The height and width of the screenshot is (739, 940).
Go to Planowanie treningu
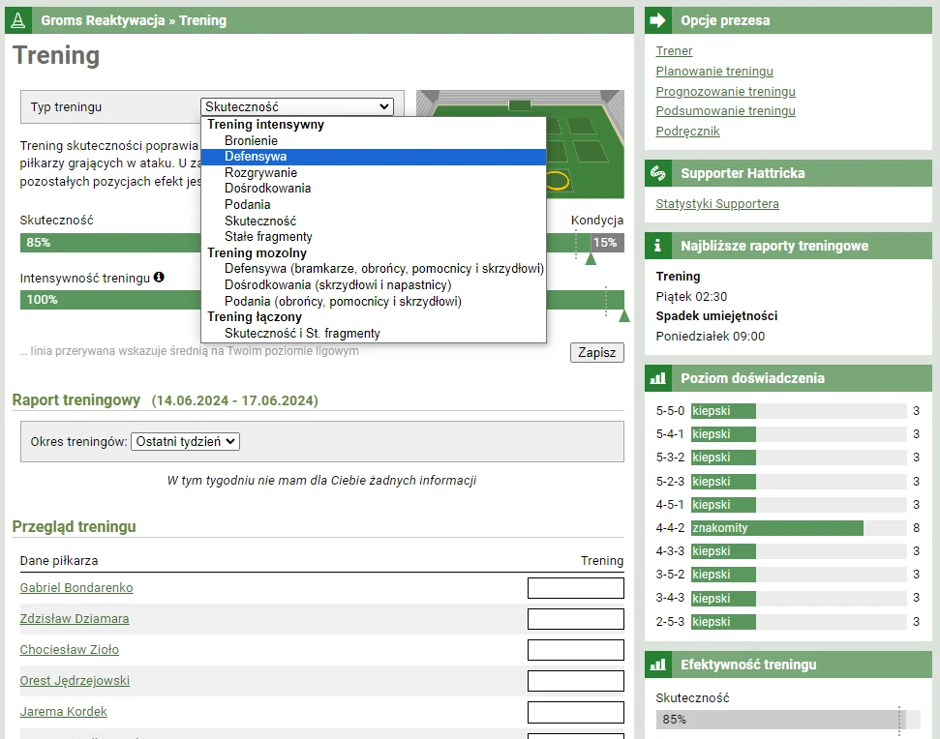713,72
